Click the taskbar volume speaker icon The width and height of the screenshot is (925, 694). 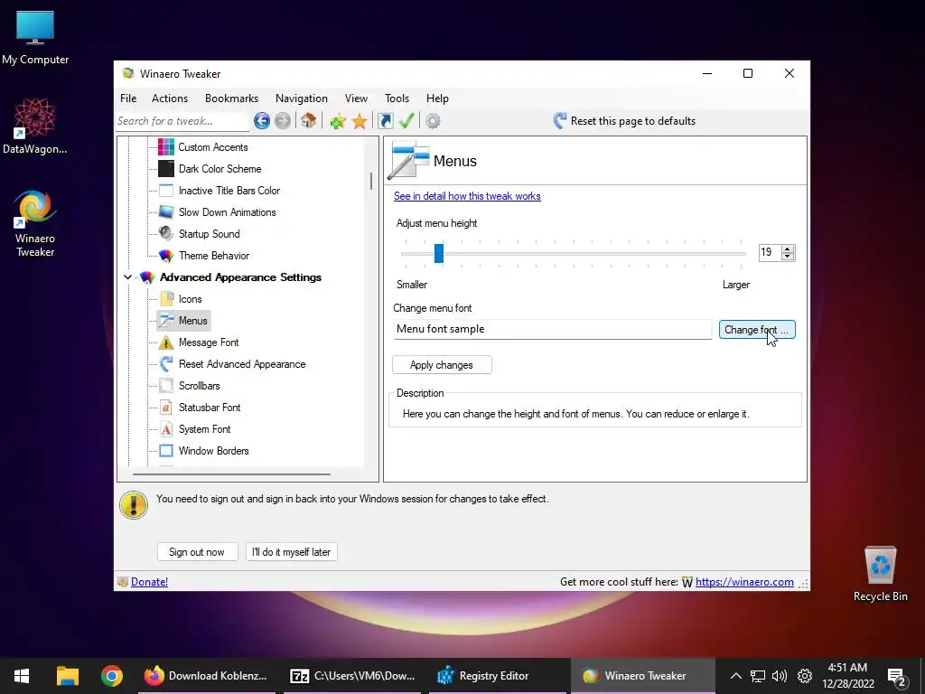pos(780,676)
